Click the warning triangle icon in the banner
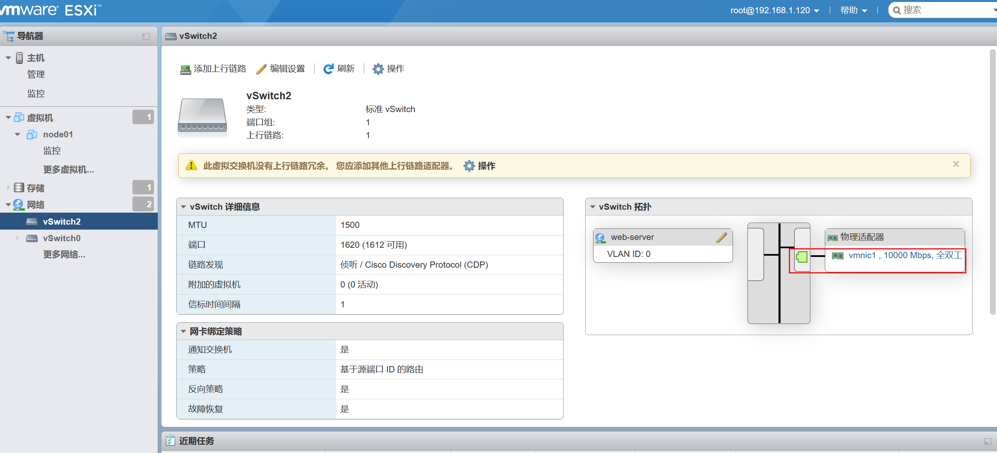This screenshot has width=997, height=453. click(191, 165)
